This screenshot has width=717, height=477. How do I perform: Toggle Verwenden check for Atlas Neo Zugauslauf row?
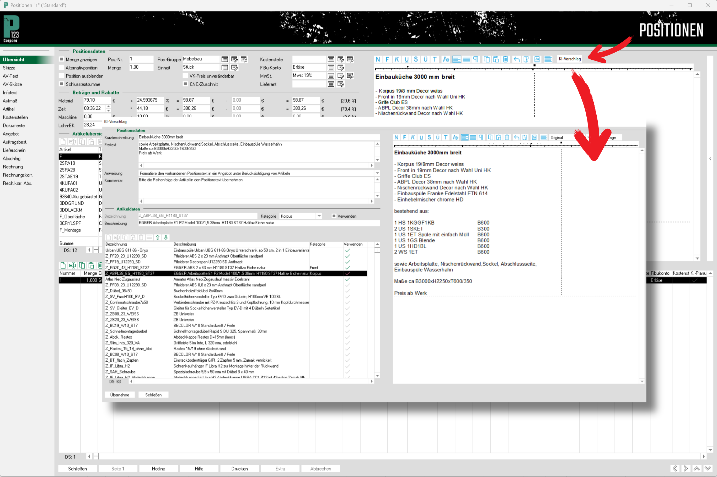[347, 279]
